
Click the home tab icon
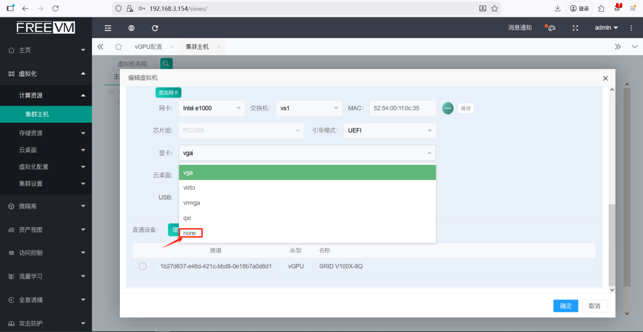click(x=118, y=47)
